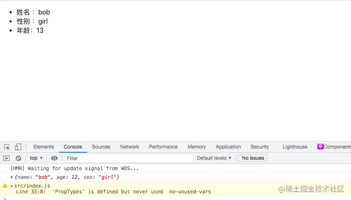Switch to the Memory tab
Image resolution: width=351 pixels, height=200 pixels.
click(x=196, y=147)
